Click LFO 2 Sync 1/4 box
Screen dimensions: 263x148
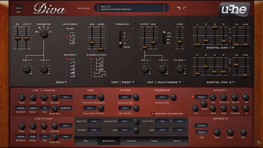(45, 136)
